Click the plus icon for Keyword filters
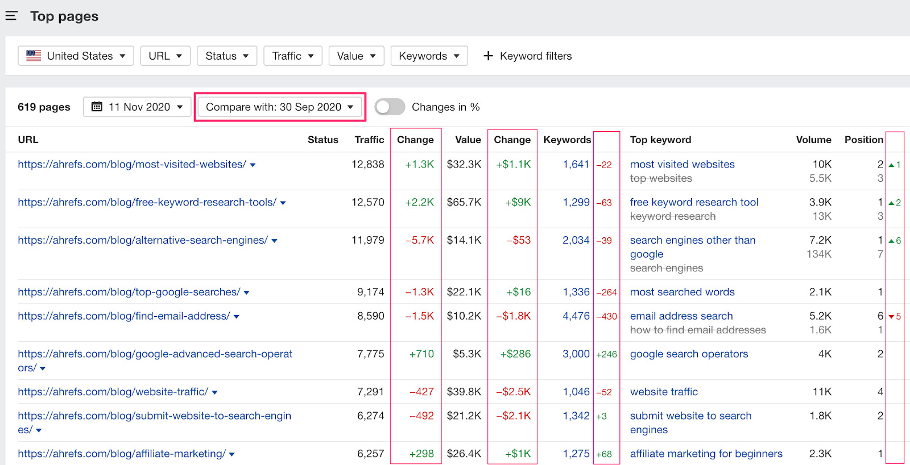This screenshot has height=465, width=910. coord(488,56)
